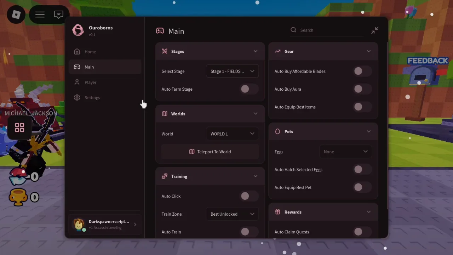The height and width of the screenshot is (255, 453).
Task: Enable the Auto Claim Quests toggle
Action: tap(362, 232)
